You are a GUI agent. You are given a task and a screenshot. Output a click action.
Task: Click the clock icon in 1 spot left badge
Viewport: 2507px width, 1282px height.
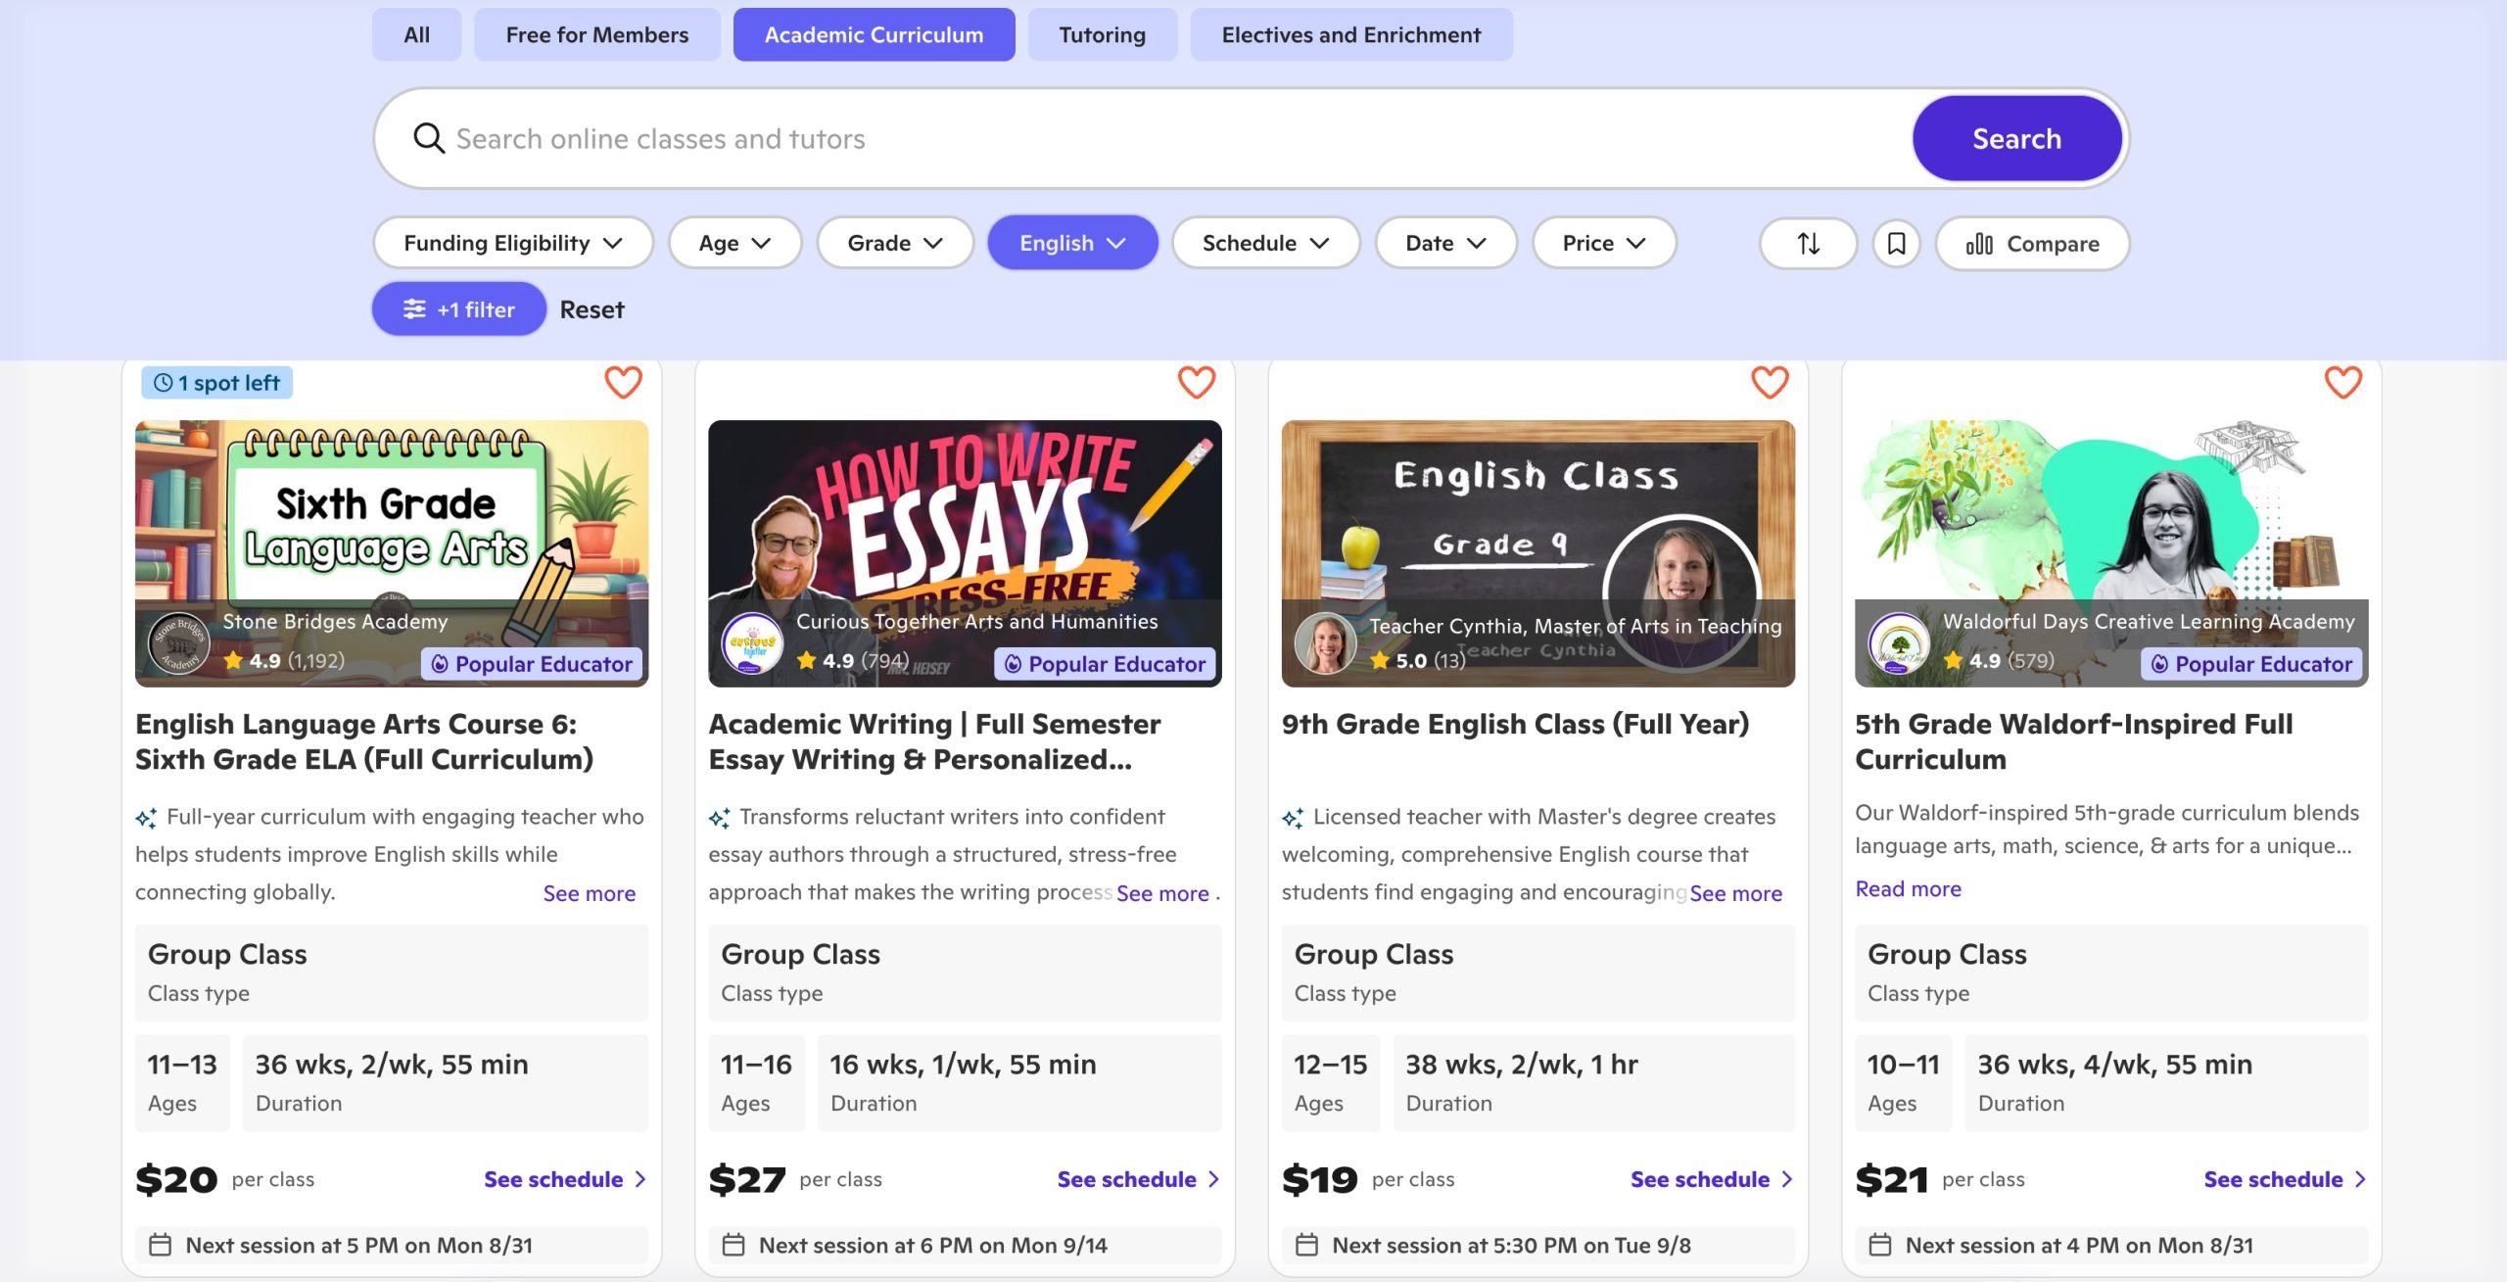click(164, 383)
